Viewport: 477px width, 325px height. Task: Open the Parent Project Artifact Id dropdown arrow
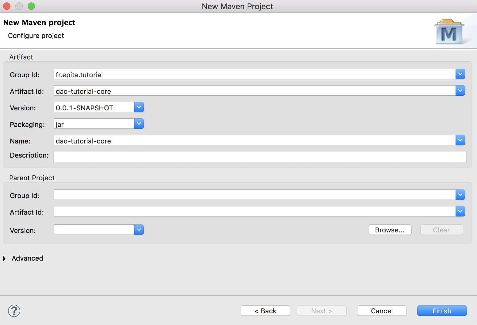[x=460, y=211]
